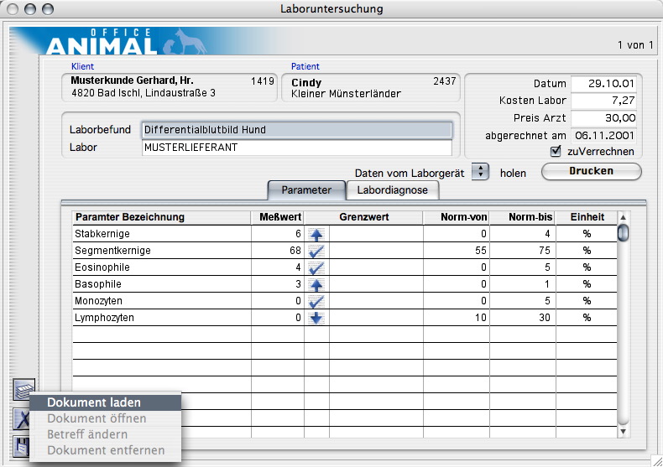Viewport: 663px width, 467px height.
Task: Click the up-arrow icon in the Basophile row
Action: (x=316, y=284)
